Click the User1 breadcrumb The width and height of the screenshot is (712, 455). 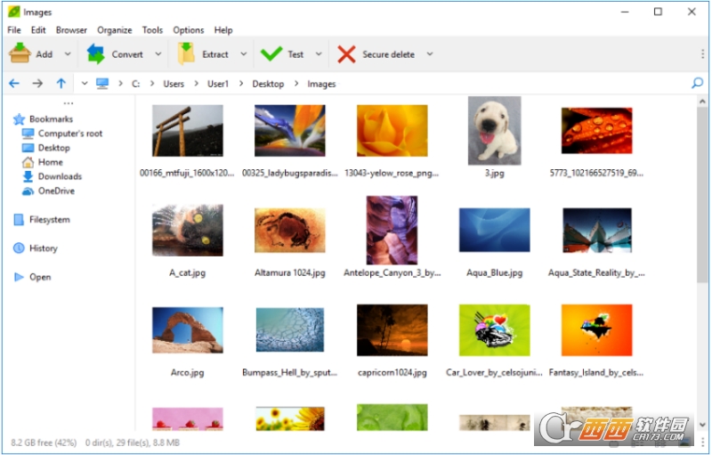[218, 84]
